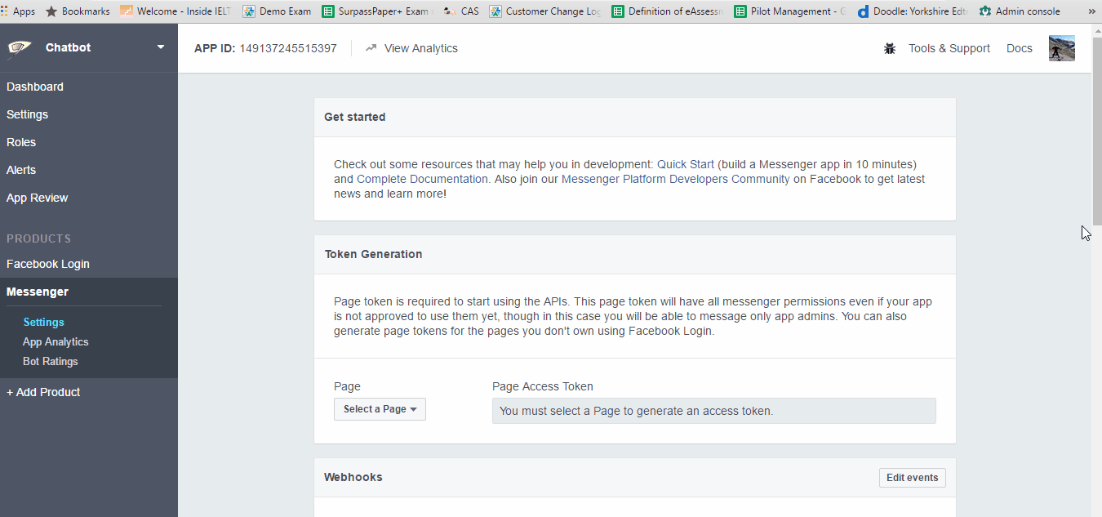1102x517 pixels.
Task: Open the Select a Page dropdown
Action: (x=380, y=409)
